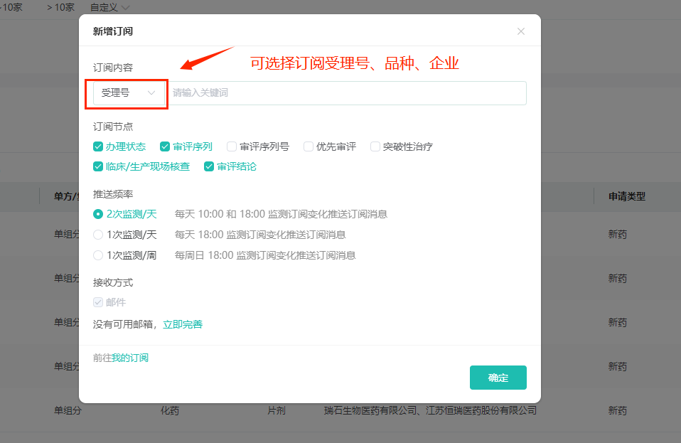Screen dimensions: 681x443
Task: Uncheck the 审评序列 checkbox
Action: tap(165, 146)
